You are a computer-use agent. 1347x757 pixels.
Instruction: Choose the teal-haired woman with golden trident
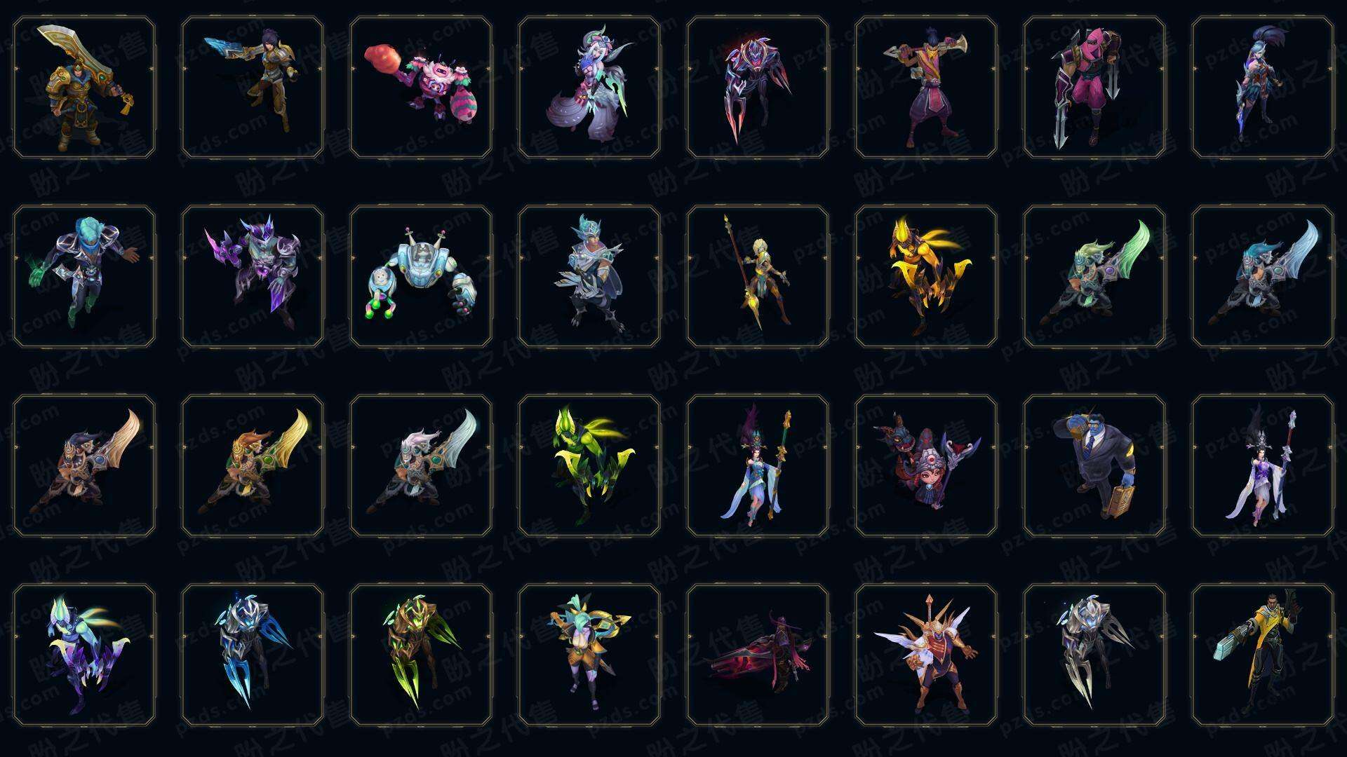coord(589,655)
